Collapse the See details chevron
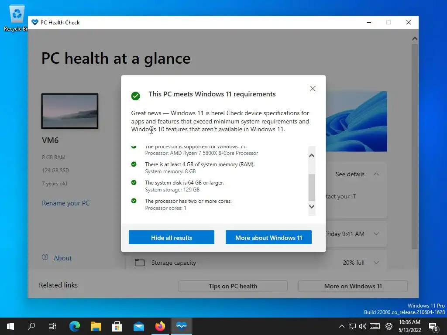 [x=376, y=174]
